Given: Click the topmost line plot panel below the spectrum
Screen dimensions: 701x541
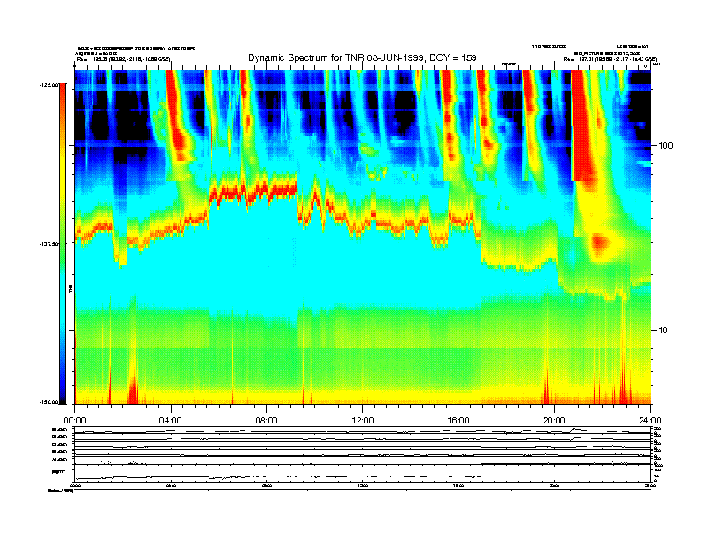Looking at the screenshot, I should point(363,430).
